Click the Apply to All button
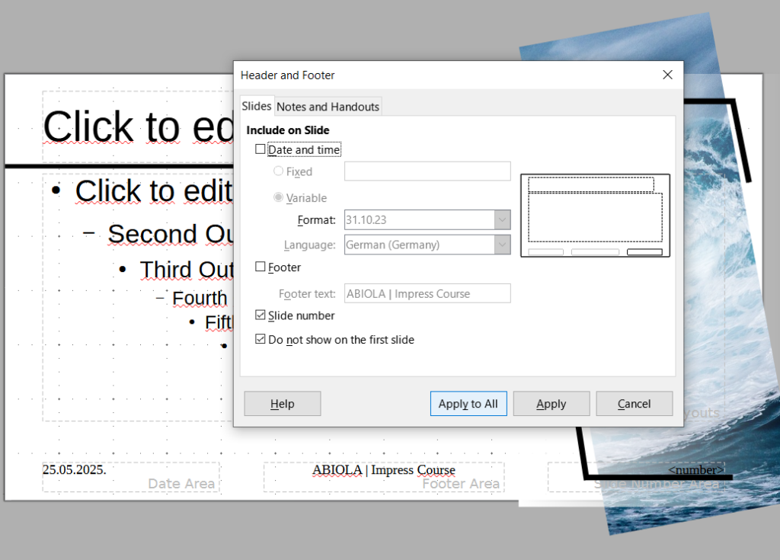Viewport: 780px width, 560px height. click(468, 404)
